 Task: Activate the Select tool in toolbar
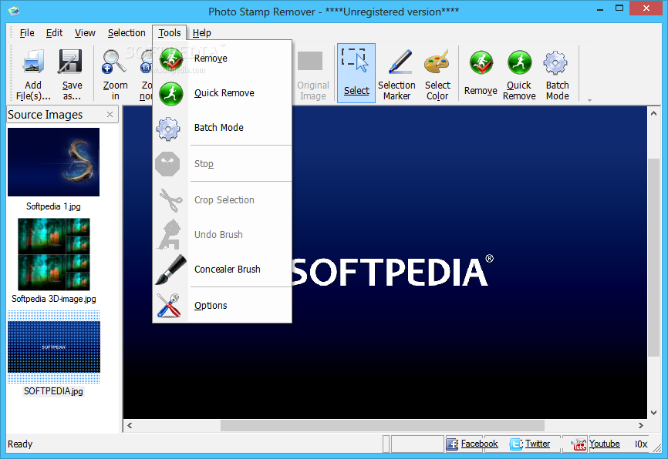pos(356,73)
